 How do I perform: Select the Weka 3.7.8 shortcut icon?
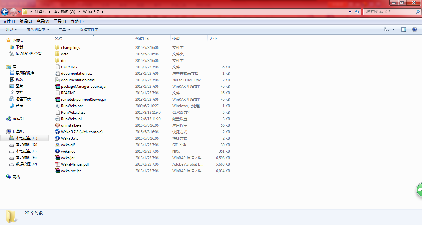coord(57,138)
